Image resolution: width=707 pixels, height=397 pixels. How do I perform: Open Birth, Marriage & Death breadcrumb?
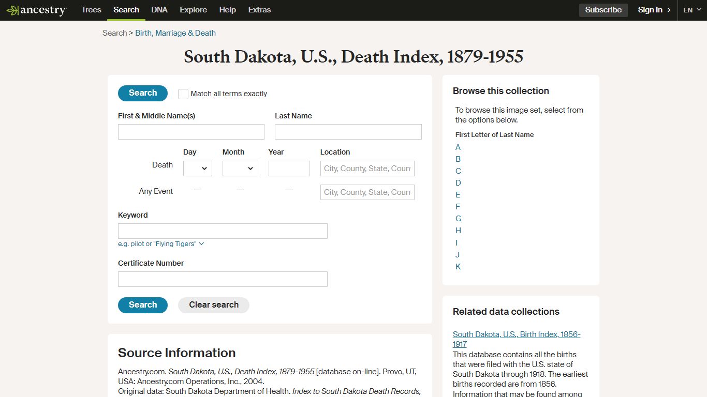(175, 33)
